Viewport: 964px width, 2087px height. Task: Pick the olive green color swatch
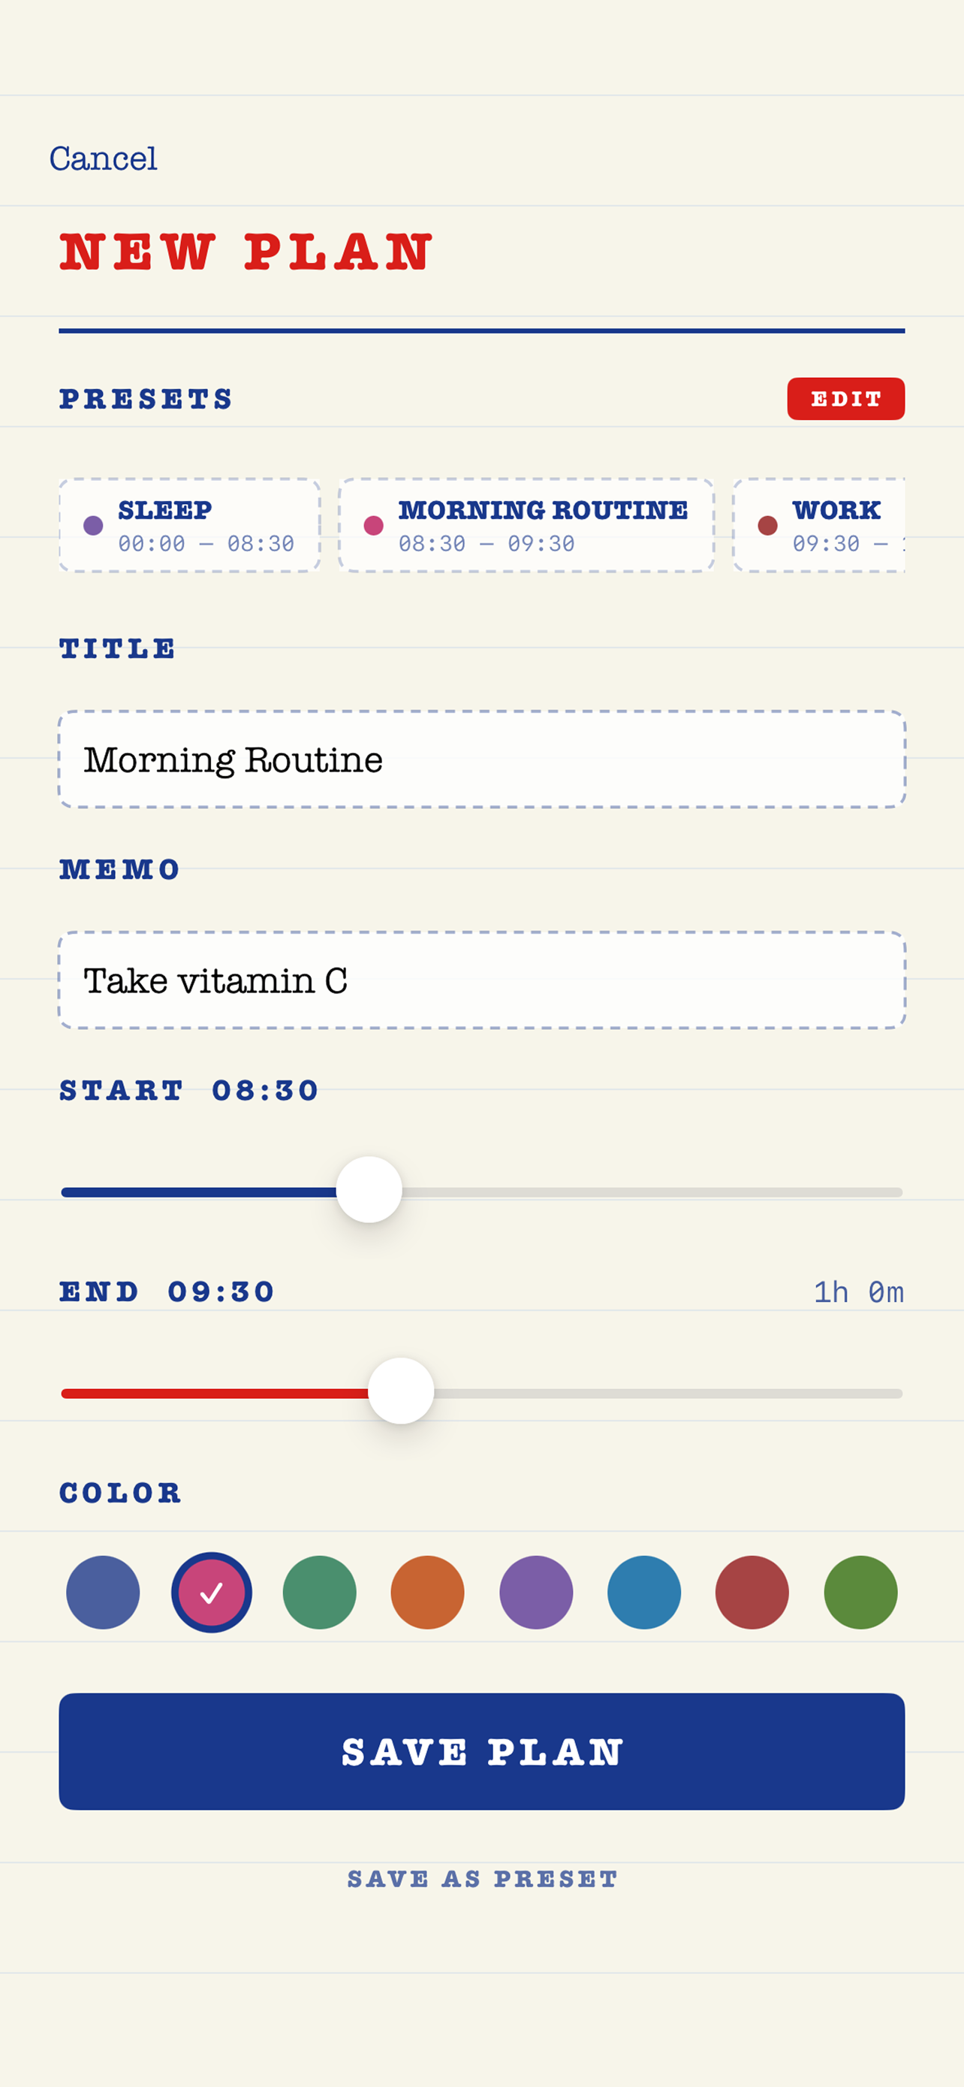[x=860, y=1592]
